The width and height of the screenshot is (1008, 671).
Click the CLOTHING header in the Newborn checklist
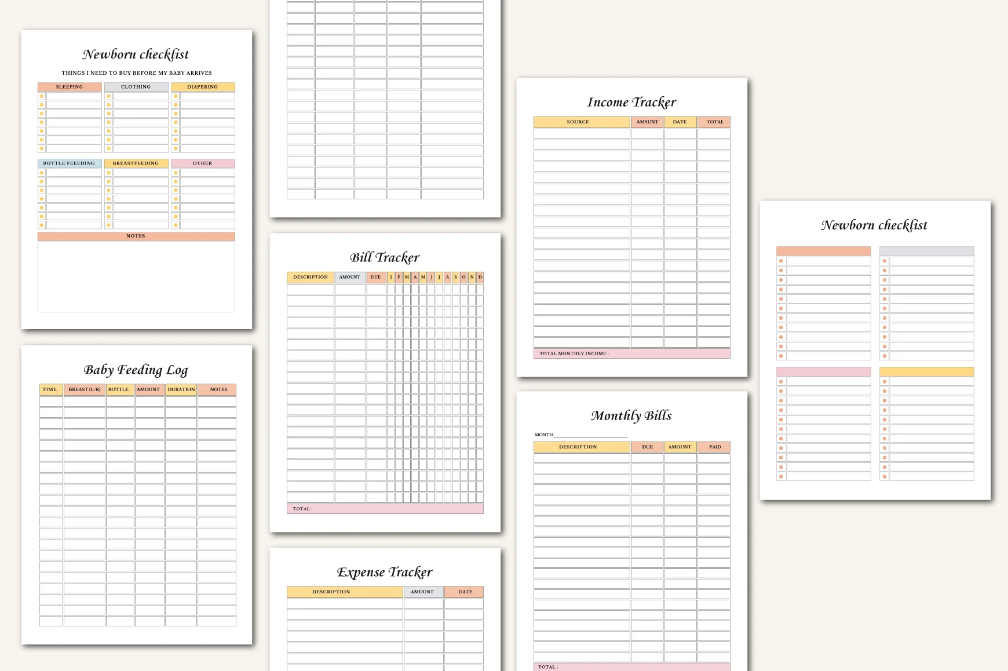pos(136,87)
